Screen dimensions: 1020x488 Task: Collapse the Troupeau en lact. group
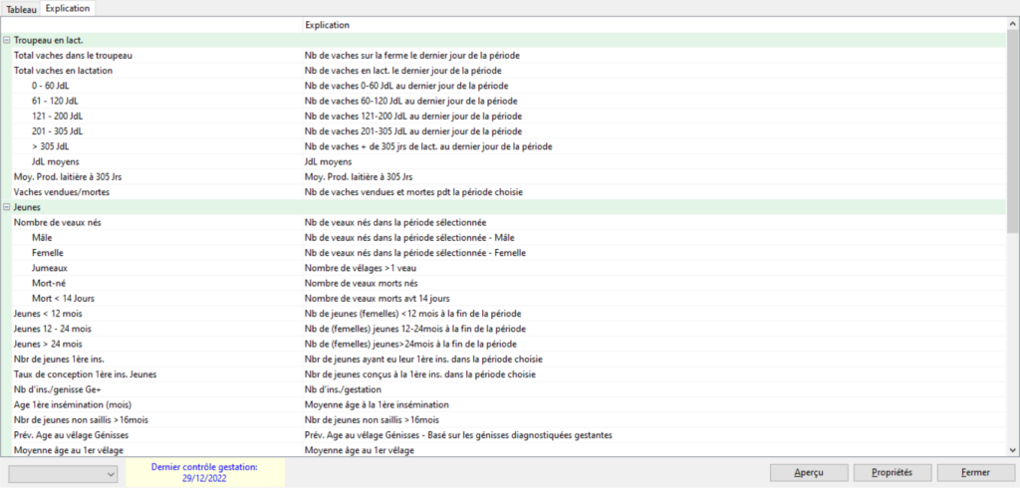point(7,40)
